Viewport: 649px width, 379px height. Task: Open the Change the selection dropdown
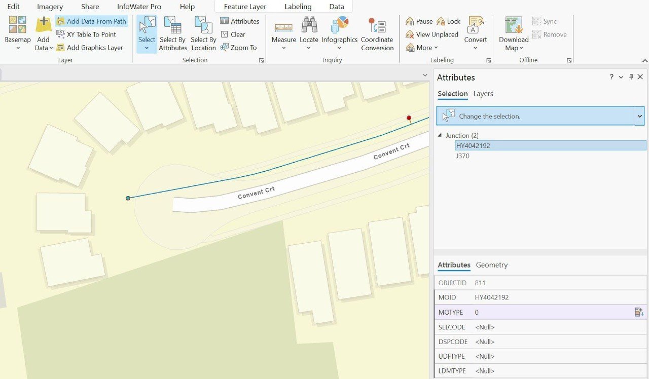tap(639, 116)
